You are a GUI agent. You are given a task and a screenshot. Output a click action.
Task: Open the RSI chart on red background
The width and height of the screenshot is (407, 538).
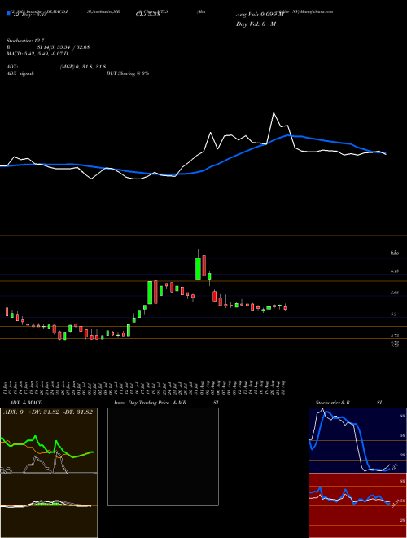click(357, 505)
